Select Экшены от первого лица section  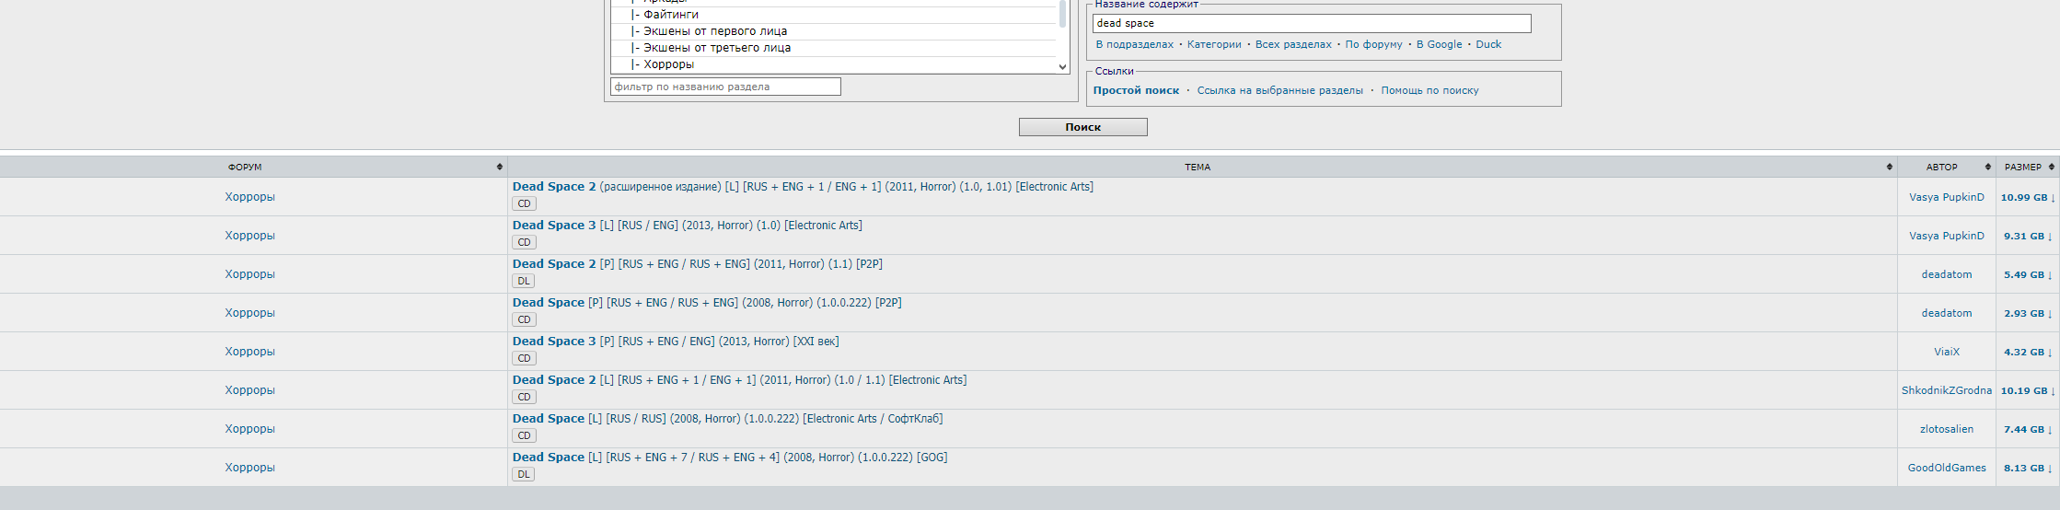coord(834,31)
